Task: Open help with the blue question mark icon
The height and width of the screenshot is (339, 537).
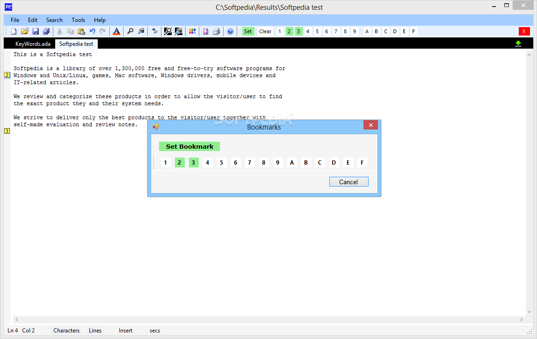Action: (230, 31)
